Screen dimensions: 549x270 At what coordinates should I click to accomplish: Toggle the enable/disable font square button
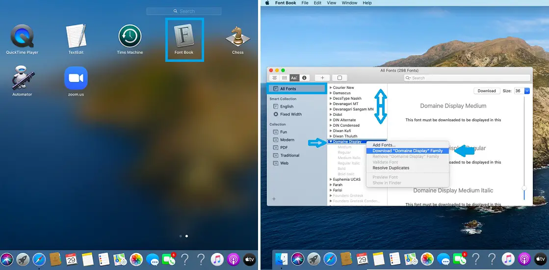(x=339, y=78)
